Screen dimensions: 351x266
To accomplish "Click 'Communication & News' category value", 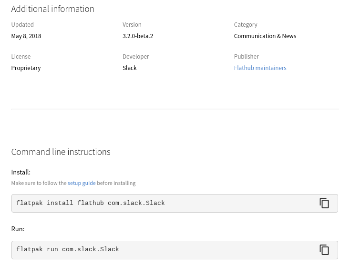I will [x=265, y=36].
